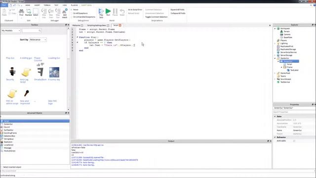
Task: Click the Cut icon in Clipboard group
Action: tap(10, 10)
